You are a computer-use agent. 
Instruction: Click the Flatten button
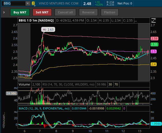tap(109, 12)
